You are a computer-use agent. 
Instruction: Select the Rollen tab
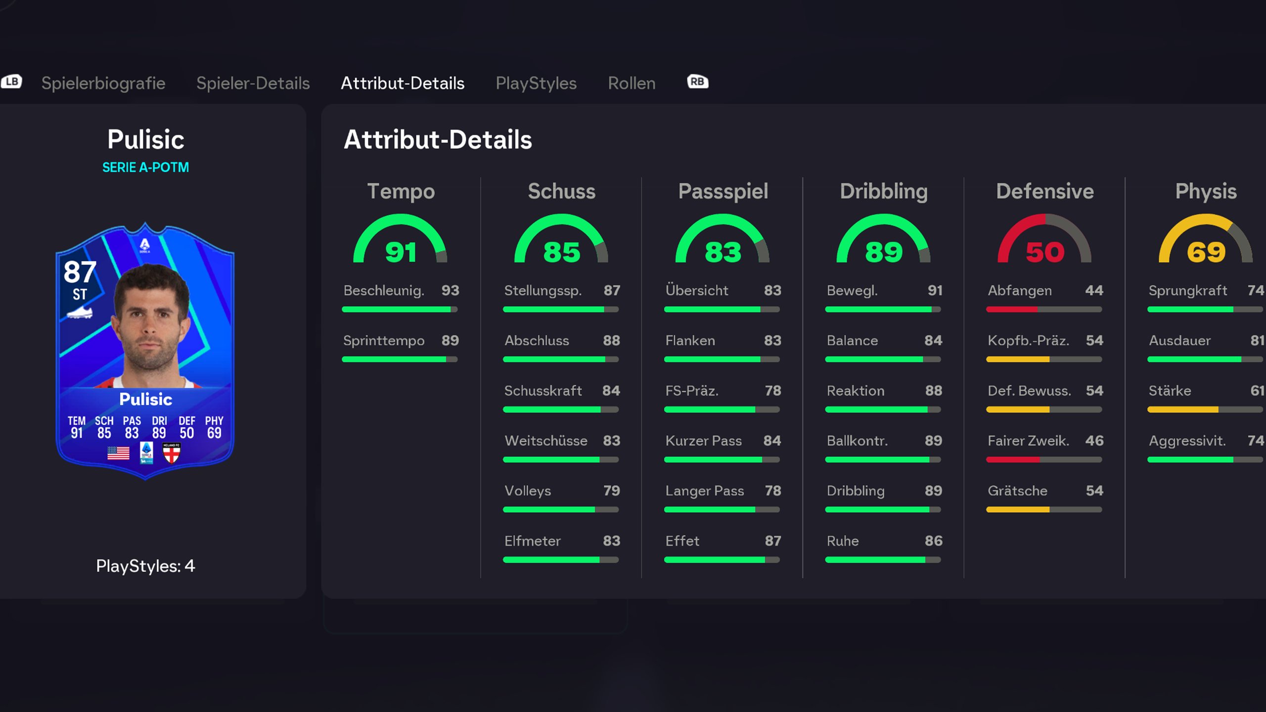[632, 83]
